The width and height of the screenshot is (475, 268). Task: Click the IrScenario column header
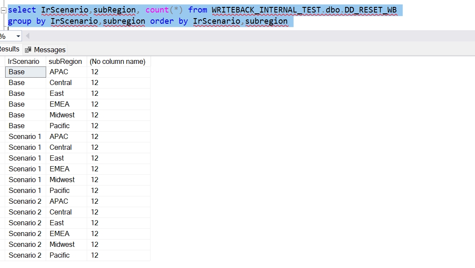point(24,61)
